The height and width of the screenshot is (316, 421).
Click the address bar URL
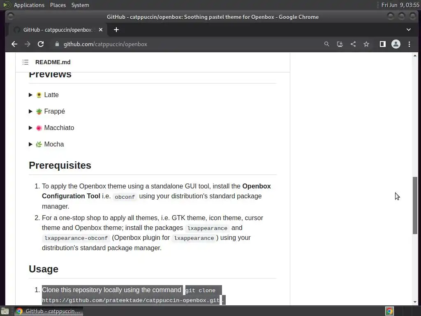[105, 44]
